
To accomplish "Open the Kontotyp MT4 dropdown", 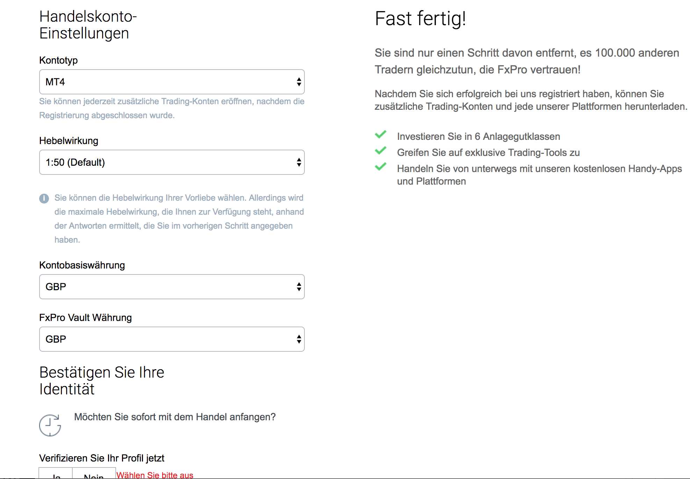I will [172, 82].
